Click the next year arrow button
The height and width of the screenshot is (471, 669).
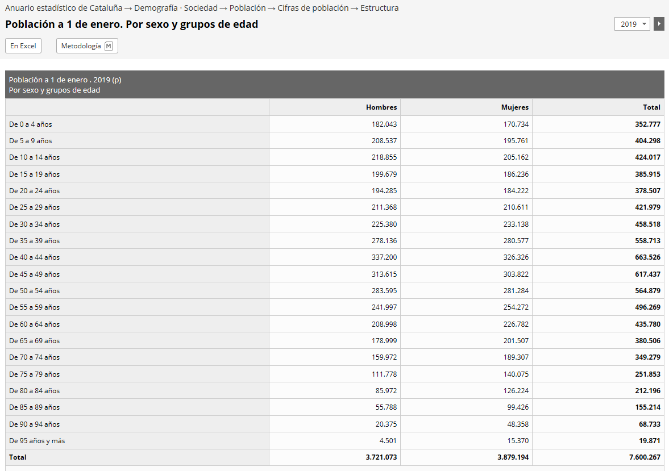tap(659, 24)
